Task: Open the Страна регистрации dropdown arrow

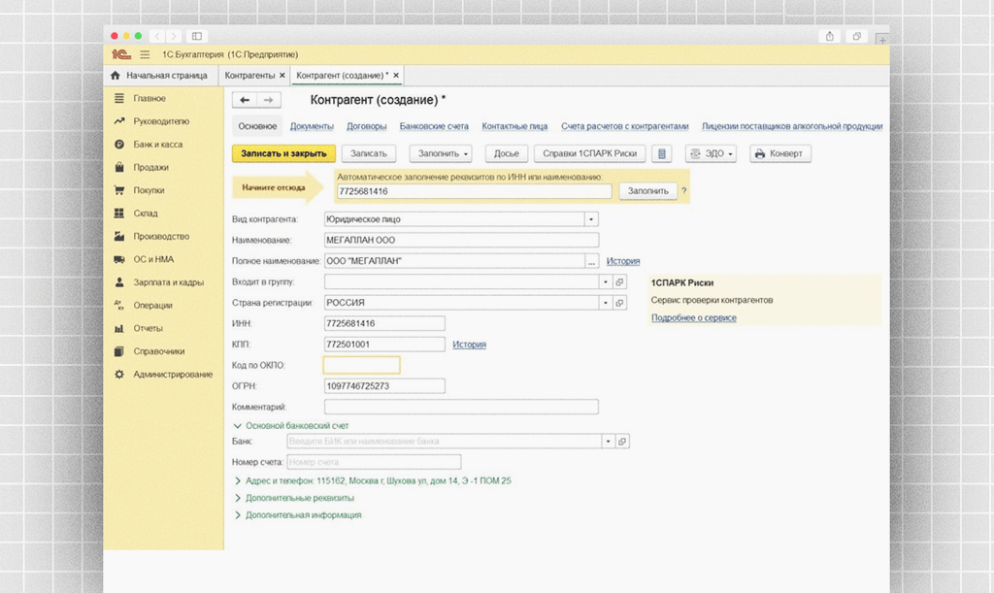Action: click(606, 303)
